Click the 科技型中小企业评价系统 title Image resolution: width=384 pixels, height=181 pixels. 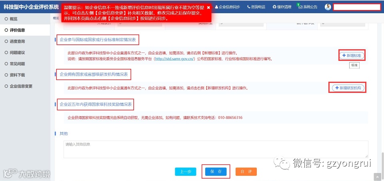[31, 7]
